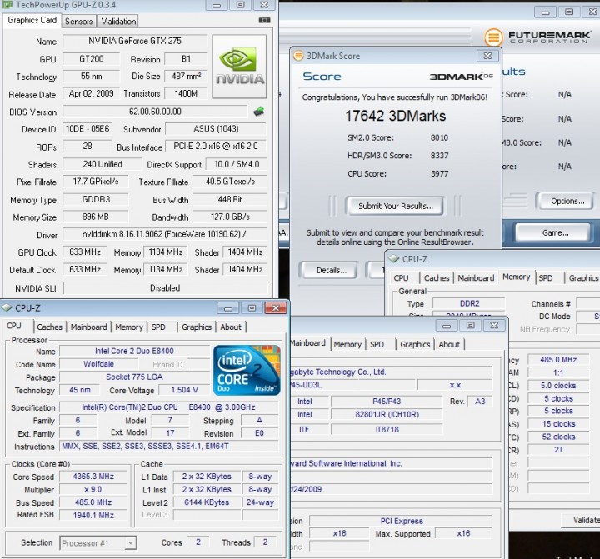600x559 pixels.
Task: Click the GPU-Z title bar app icon
Action: click(x=7, y=5)
